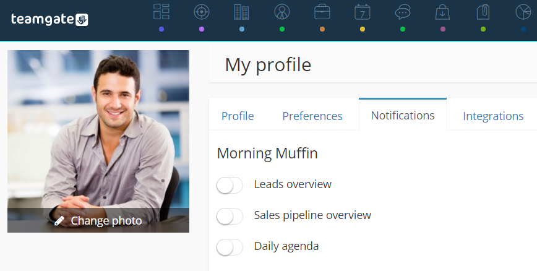The width and height of the screenshot is (537, 271).
Task: Click the pencil icon on photo
Action: tap(59, 221)
